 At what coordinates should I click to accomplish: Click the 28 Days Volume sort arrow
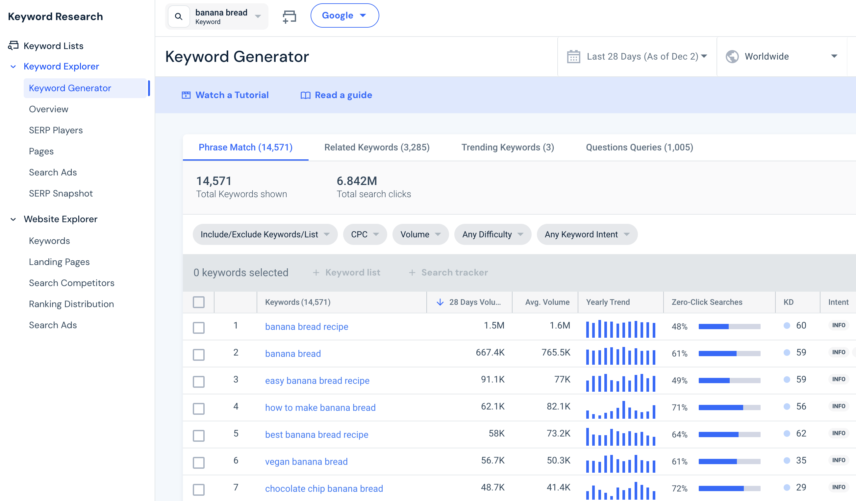tap(440, 302)
